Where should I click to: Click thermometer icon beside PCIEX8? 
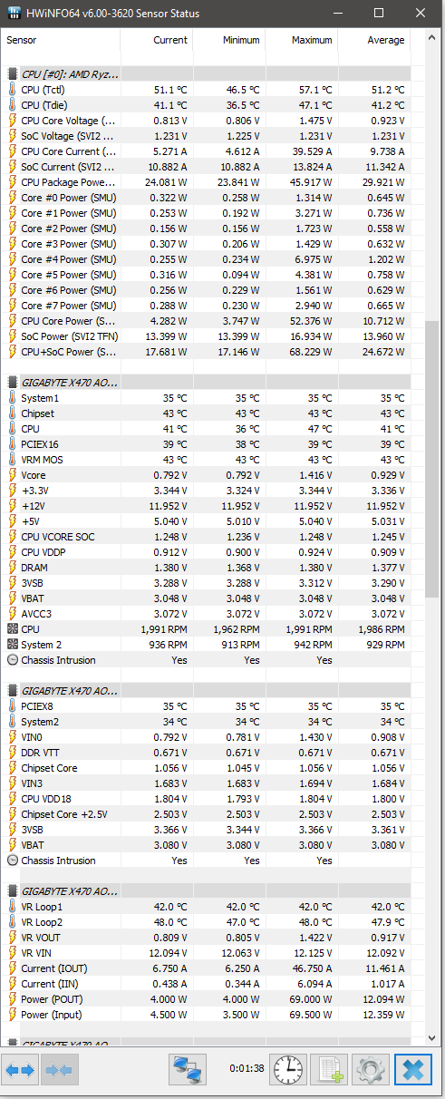pyautogui.click(x=12, y=706)
